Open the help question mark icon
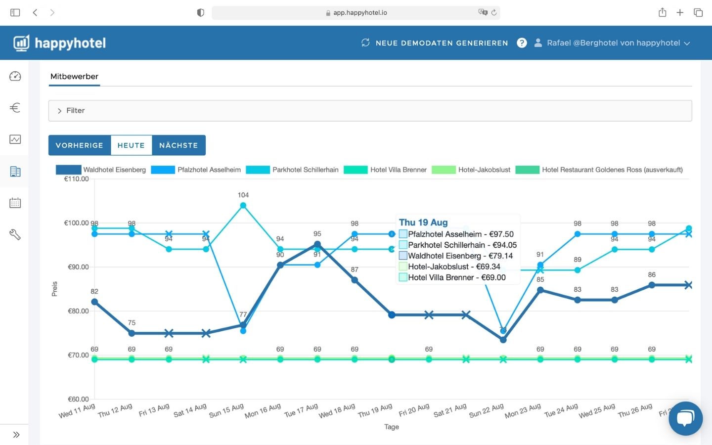 coord(522,43)
